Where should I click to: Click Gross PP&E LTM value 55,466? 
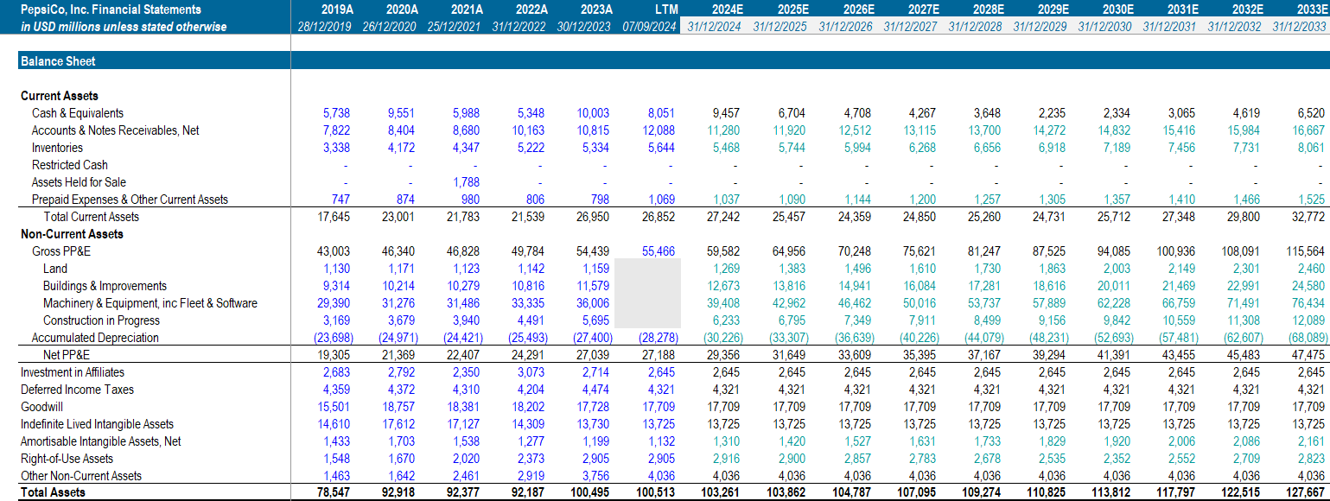[659, 251]
